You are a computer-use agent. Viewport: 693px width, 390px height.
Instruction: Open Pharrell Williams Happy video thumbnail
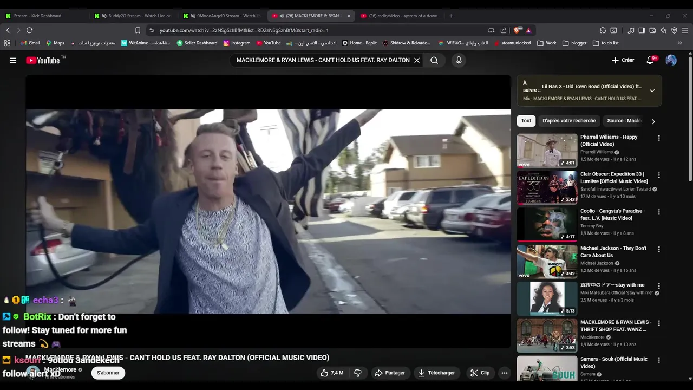pyautogui.click(x=547, y=151)
